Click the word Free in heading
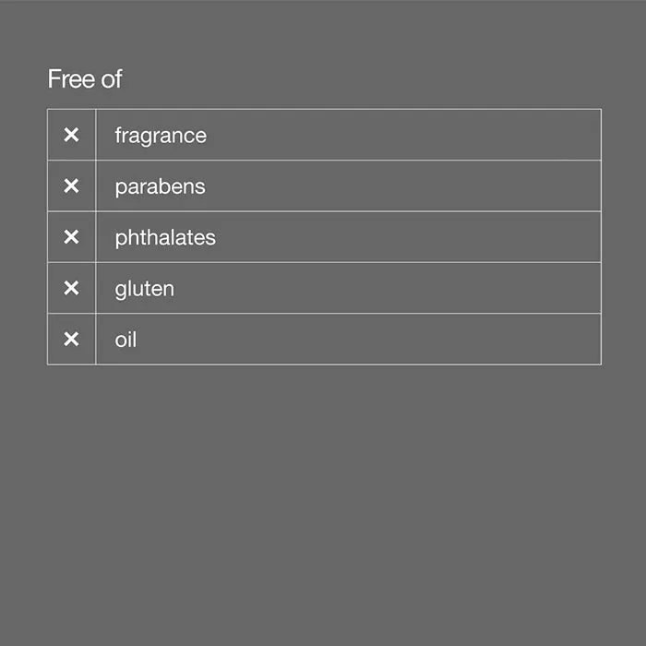This screenshot has height=646, width=646. pyautogui.click(x=71, y=78)
